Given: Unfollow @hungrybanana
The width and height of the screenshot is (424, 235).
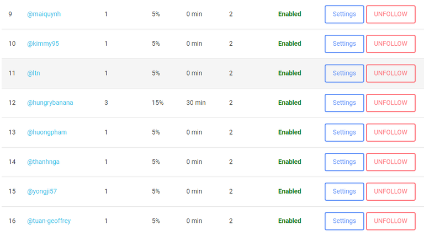Looking at the screenshot, I should pos(390,103).
